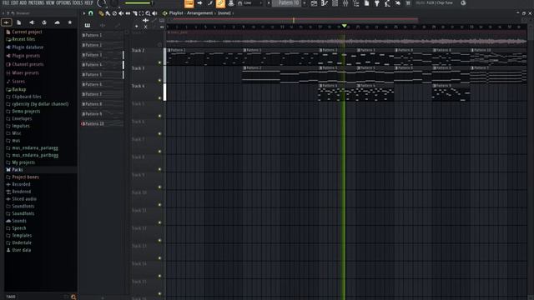
Task: Select the first Pattern 1 clip on Track 2
Action: point(204,57)
